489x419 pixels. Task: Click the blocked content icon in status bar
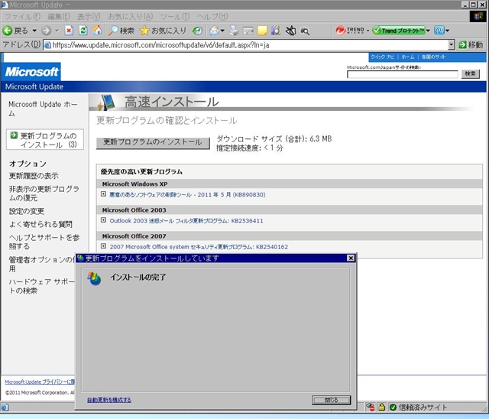[370, 407]
